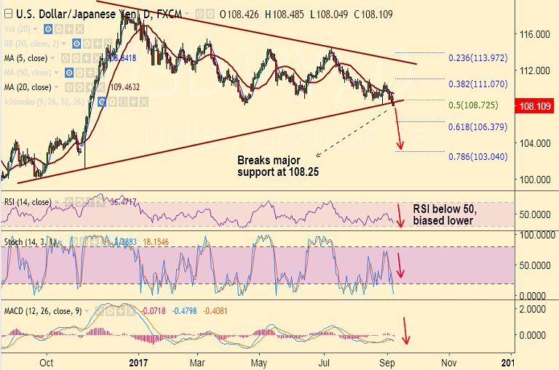Viewport: 559px width, 370px height.
Task: Remove the Vol (20) indicator with X
Action: pos(80,29)
